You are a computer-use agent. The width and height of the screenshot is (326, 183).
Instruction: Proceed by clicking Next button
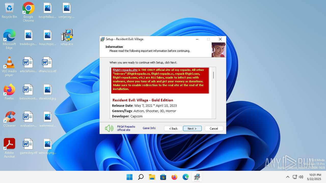(x=192, y=129)
